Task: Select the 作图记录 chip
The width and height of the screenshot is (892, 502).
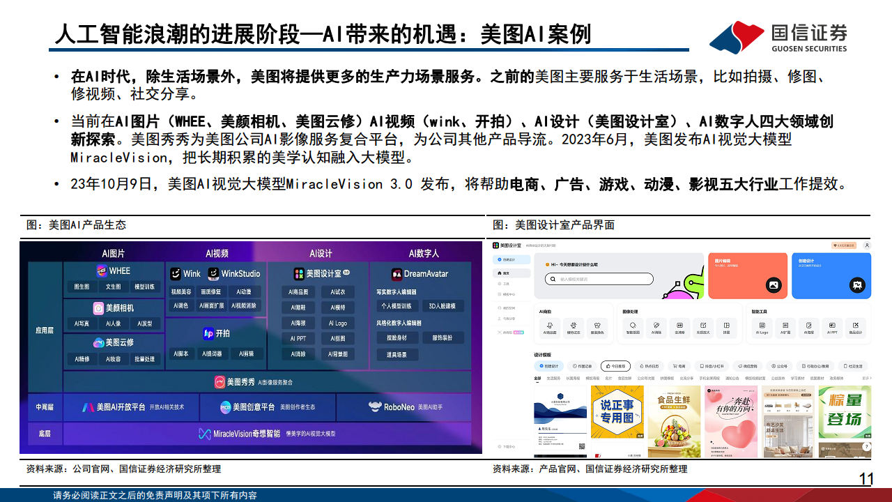Action: (x=583, y=365)
